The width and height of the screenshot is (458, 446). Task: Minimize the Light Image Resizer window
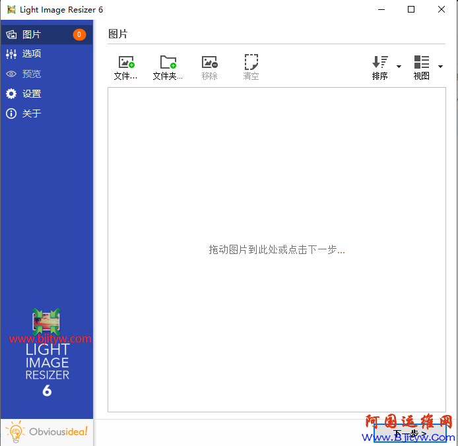tap(381, 9)
